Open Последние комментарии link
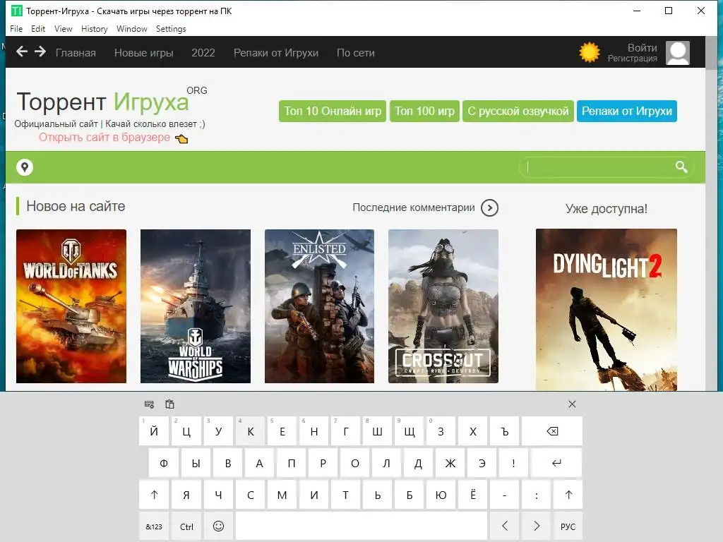The image size is (723, 542). click(414, 207)
